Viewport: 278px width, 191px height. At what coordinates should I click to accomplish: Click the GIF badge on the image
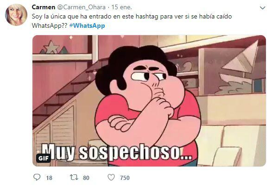[x=44, y=158]
